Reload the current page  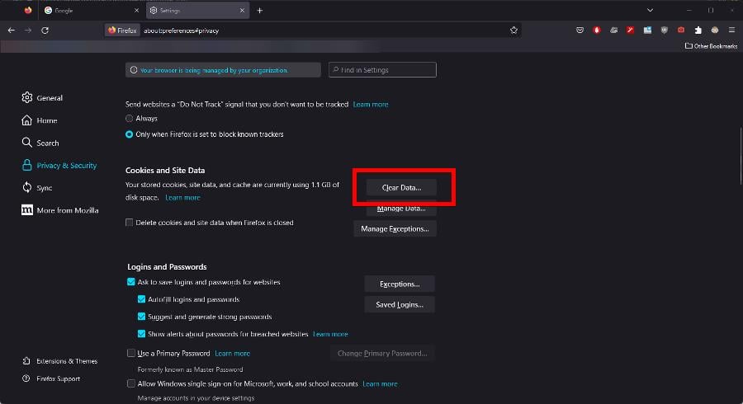click(x=45, y=30)
